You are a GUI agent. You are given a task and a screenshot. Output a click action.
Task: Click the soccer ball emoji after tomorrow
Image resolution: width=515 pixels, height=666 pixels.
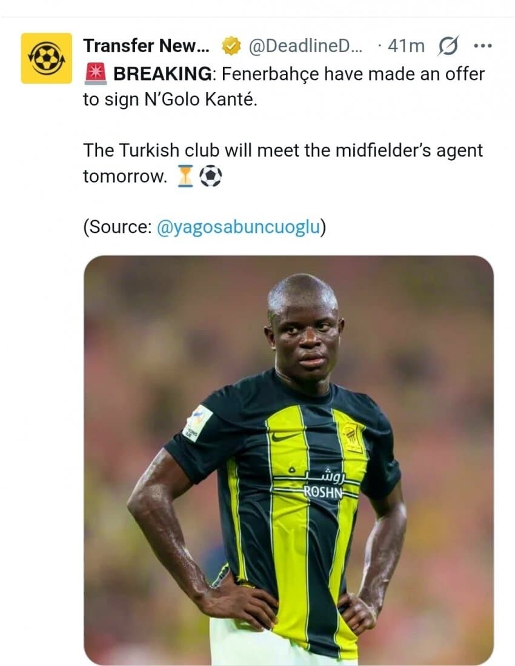point(210,176)
